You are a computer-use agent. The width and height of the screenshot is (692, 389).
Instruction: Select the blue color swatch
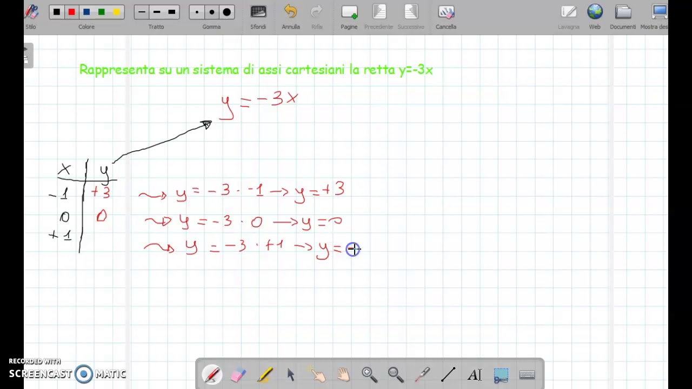(86, 12)
